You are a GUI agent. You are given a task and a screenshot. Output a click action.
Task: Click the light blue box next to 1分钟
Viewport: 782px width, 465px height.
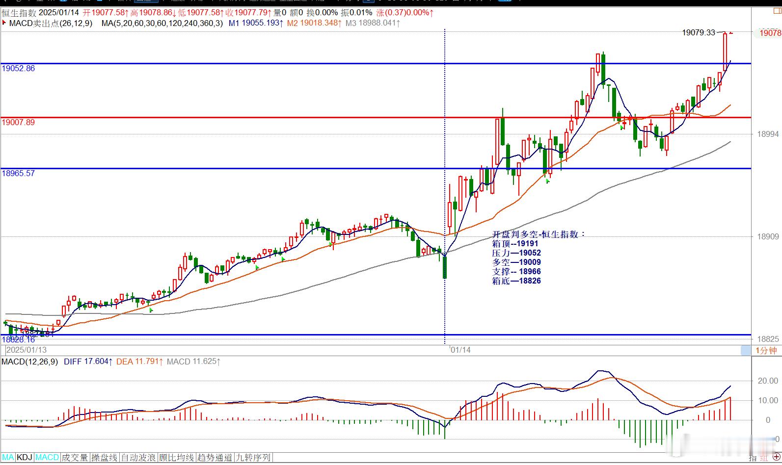tap(746, 350)
